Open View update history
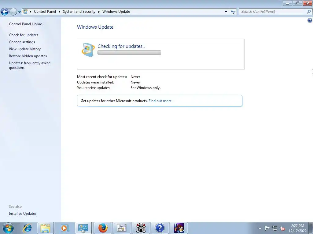The width and height of the screenshot is (313, 234). [x=25, y=49]
